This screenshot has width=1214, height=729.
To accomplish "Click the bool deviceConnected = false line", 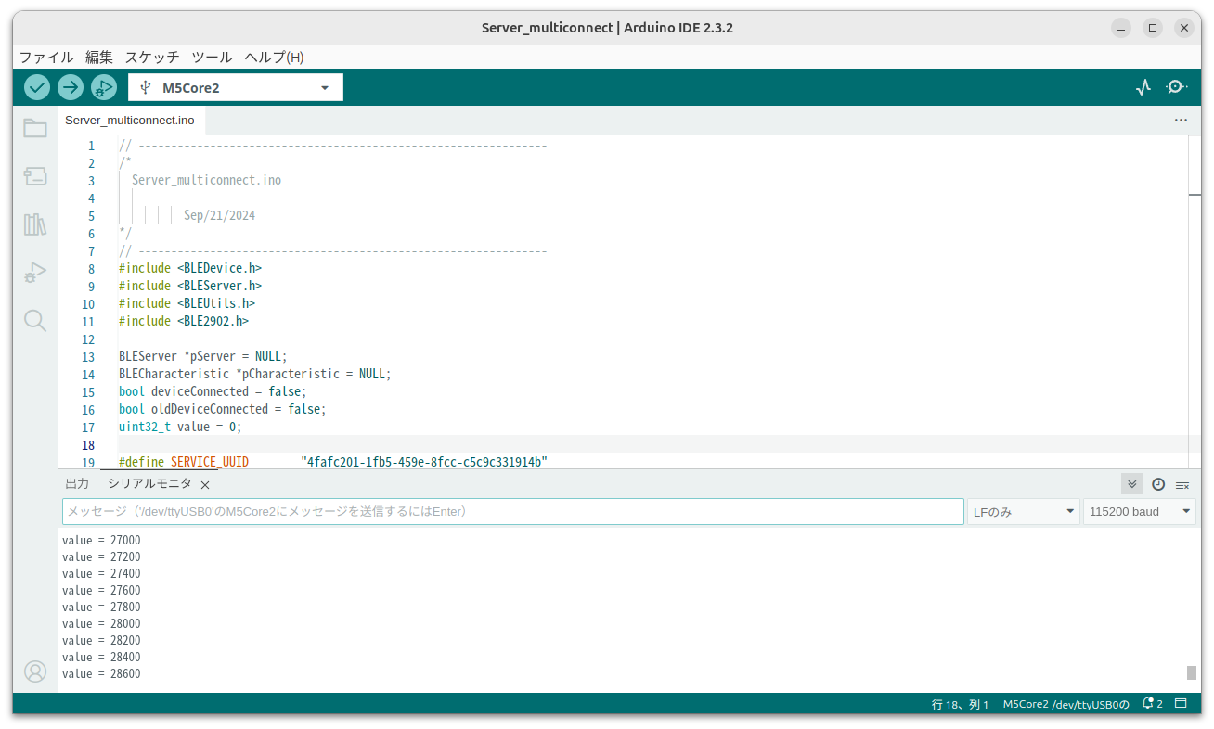I will pos(213,391).
